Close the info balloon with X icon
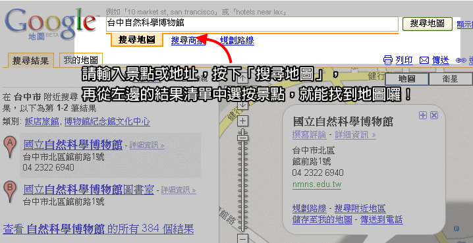The image size is (473, 243). (433, 115)
